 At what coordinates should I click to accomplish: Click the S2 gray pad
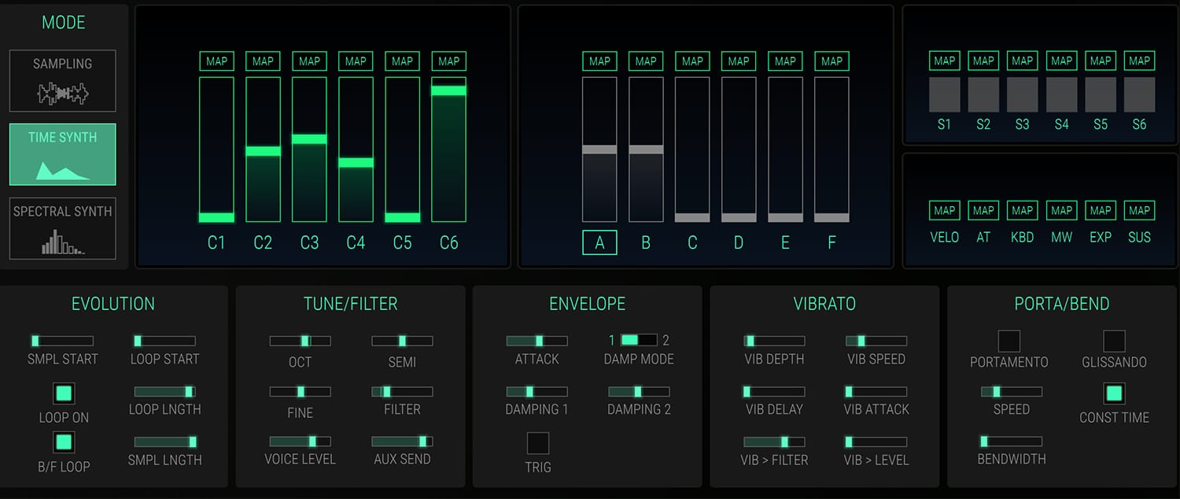(983, 94)
